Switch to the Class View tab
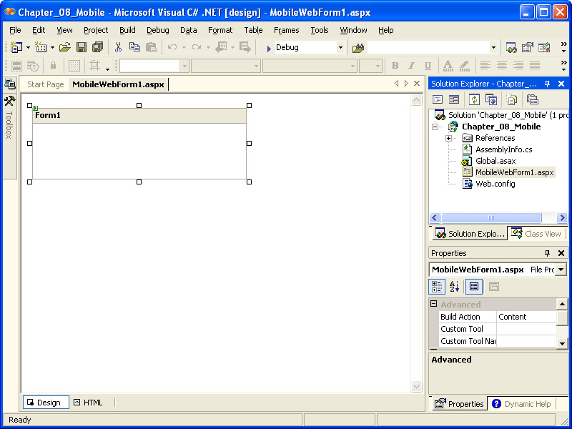 pyautogui.click(x=536, y=234)
